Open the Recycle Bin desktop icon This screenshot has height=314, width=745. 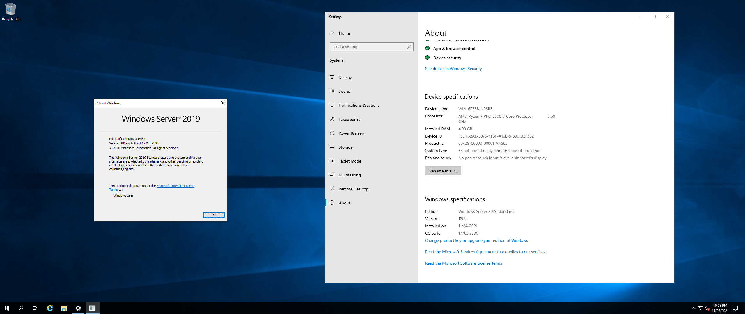10,12
